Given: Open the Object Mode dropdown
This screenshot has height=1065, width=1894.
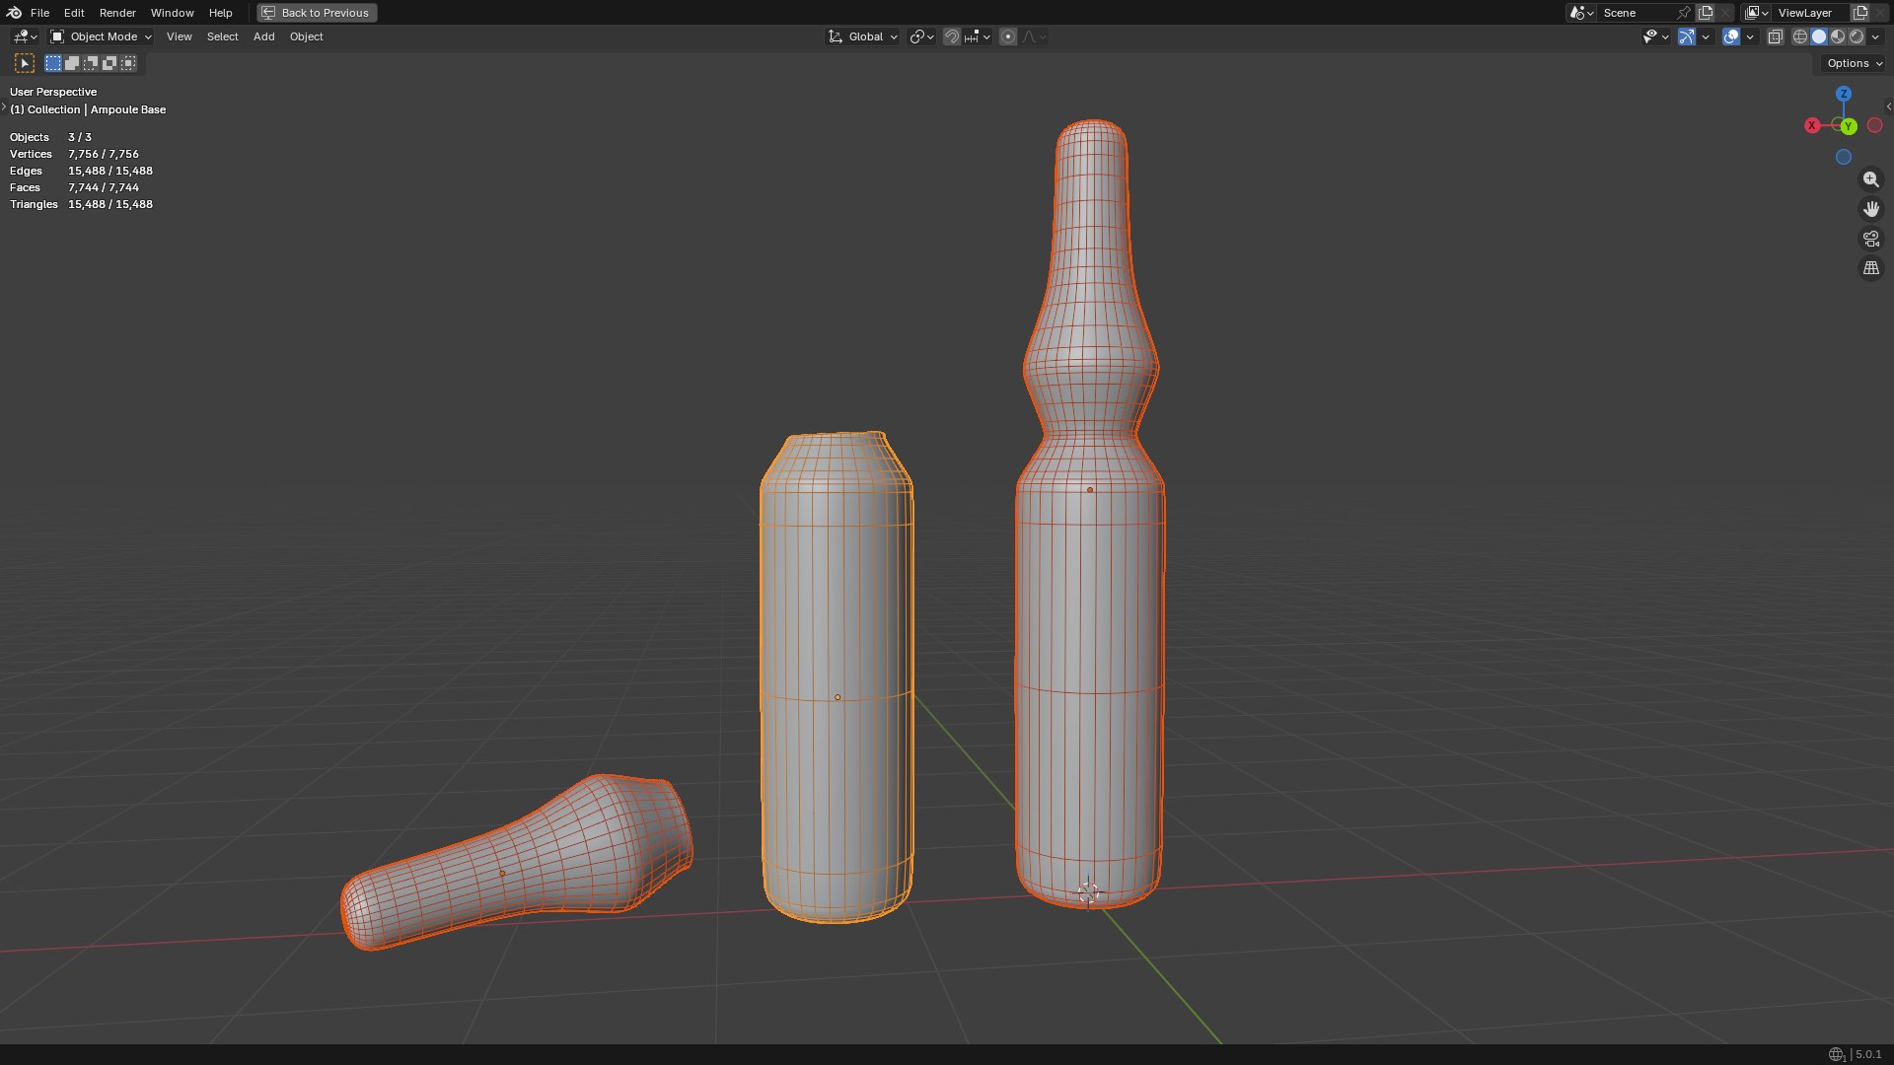Looking at the screenshot, I should click(102, 36).
